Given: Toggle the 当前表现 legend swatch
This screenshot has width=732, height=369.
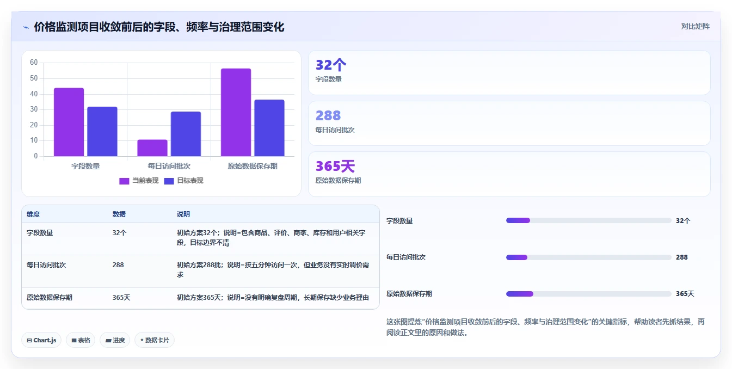Looking at the screenshot, I should click(124, 181).
